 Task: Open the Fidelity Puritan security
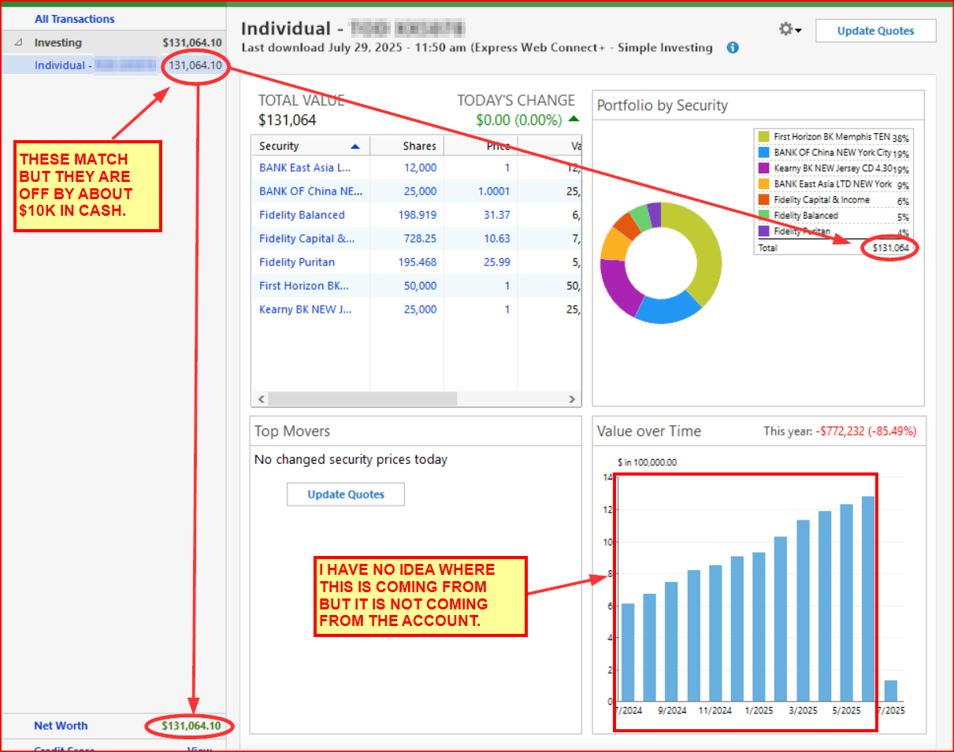click(x=297, y=262)
